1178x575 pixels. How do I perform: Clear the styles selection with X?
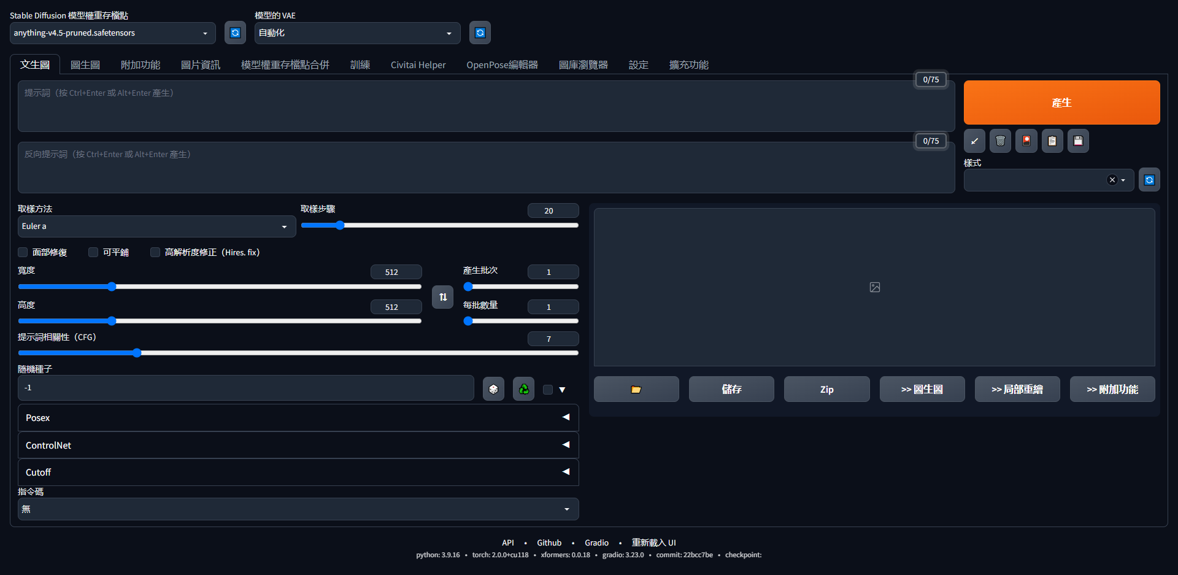1112,180
